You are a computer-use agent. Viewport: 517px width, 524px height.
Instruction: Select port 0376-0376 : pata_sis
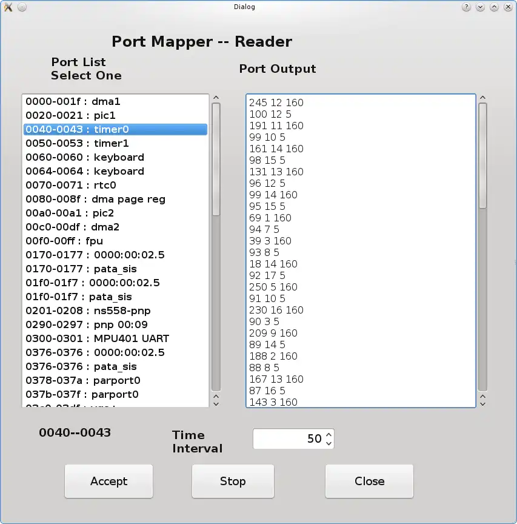pyautogui.click(x=115, y=366)
